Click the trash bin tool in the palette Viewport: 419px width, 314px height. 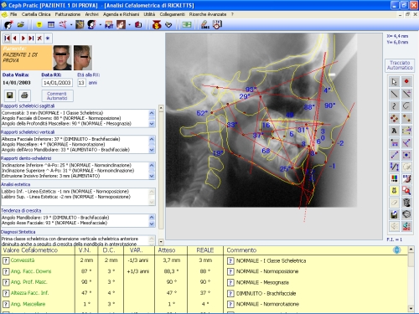click(406, 203)
